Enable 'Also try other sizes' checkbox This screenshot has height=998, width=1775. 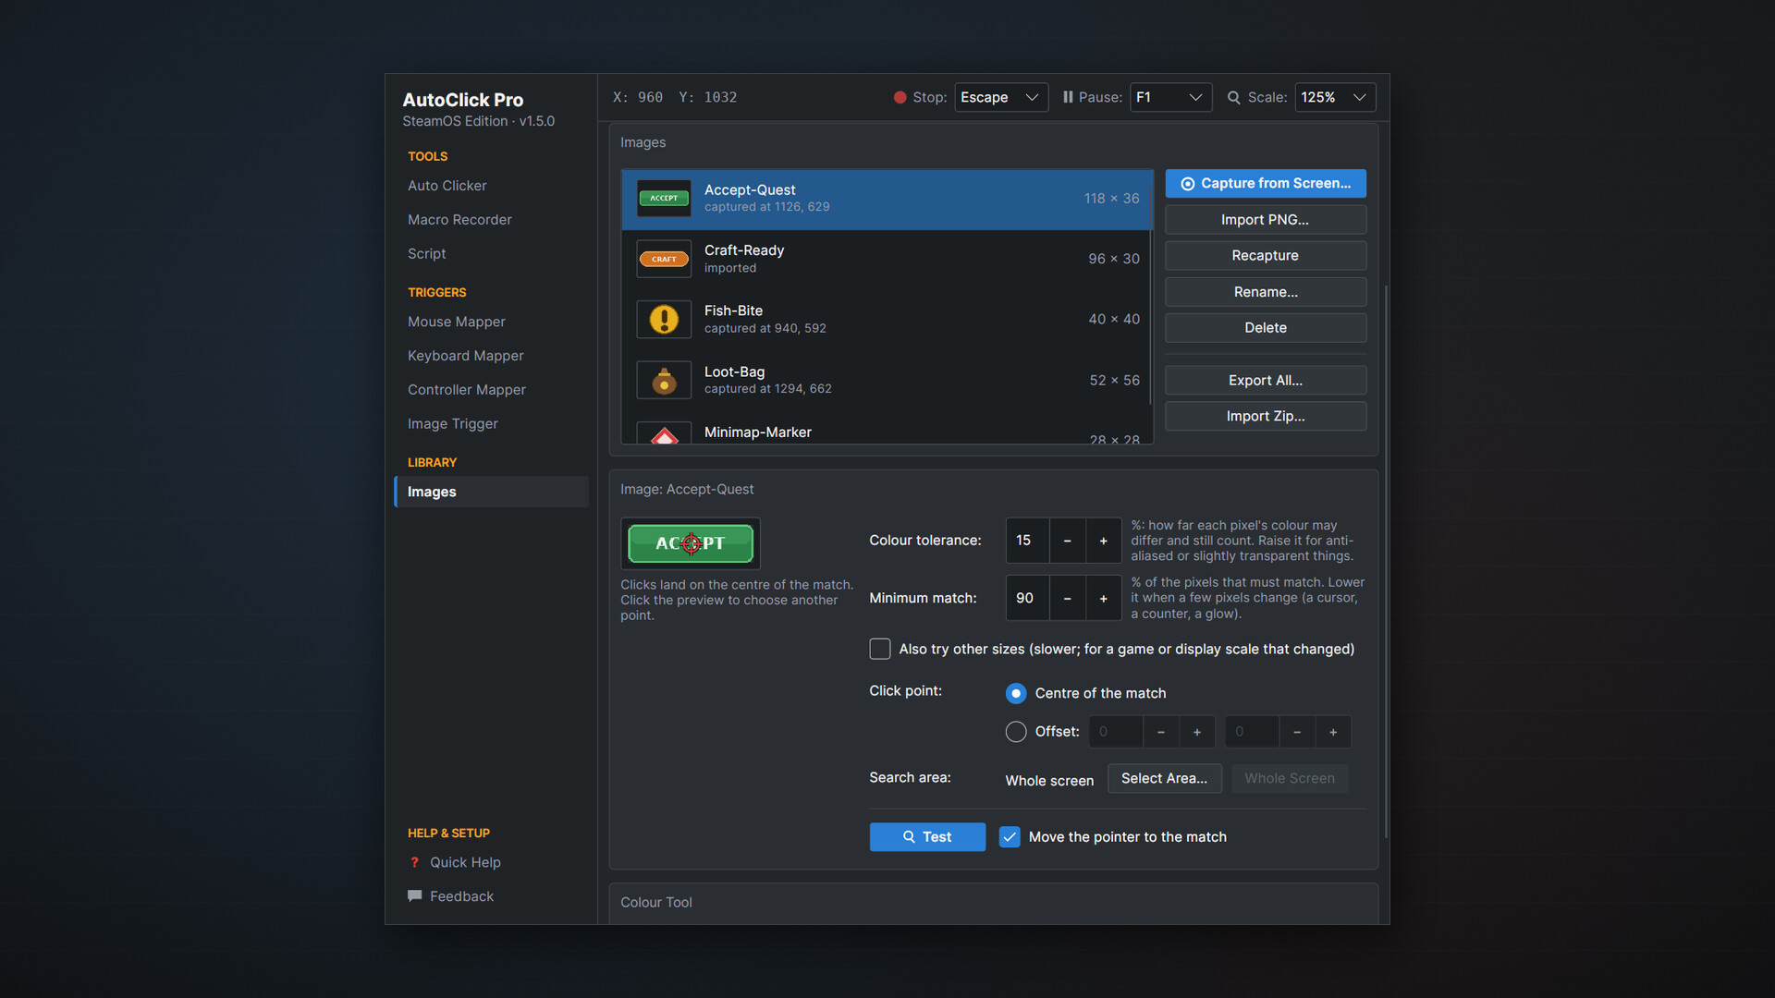coord(880,649)
